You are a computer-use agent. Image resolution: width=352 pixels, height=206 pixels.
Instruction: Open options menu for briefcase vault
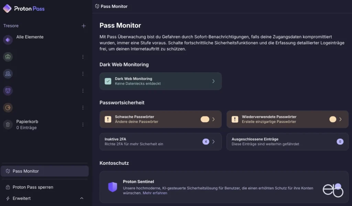point(83,57)
